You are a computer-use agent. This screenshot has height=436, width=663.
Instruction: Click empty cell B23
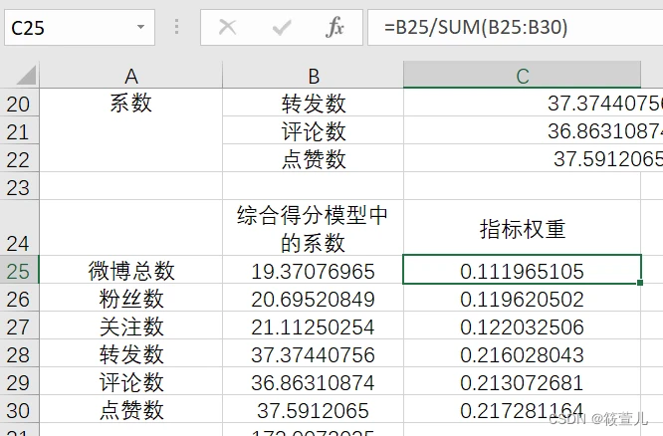click(x=314, y=186)
